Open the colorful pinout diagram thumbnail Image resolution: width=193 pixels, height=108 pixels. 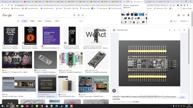[71, 60]
